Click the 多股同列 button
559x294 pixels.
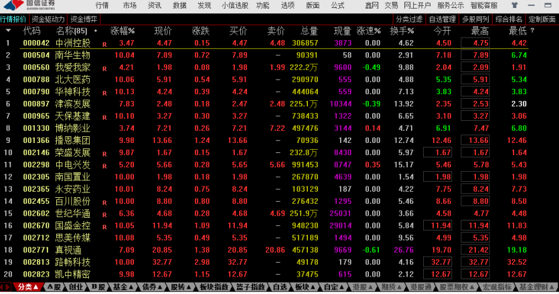click(475, 19)
